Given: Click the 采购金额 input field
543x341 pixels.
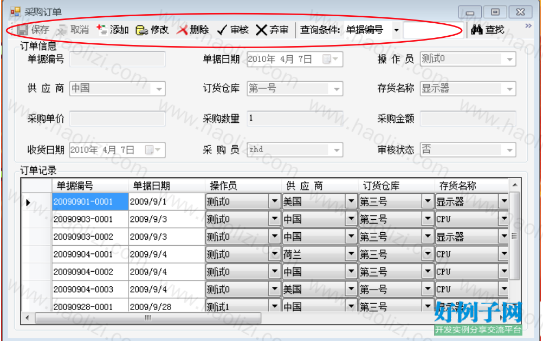Looking at the screenshot, I should coord(468,119).
